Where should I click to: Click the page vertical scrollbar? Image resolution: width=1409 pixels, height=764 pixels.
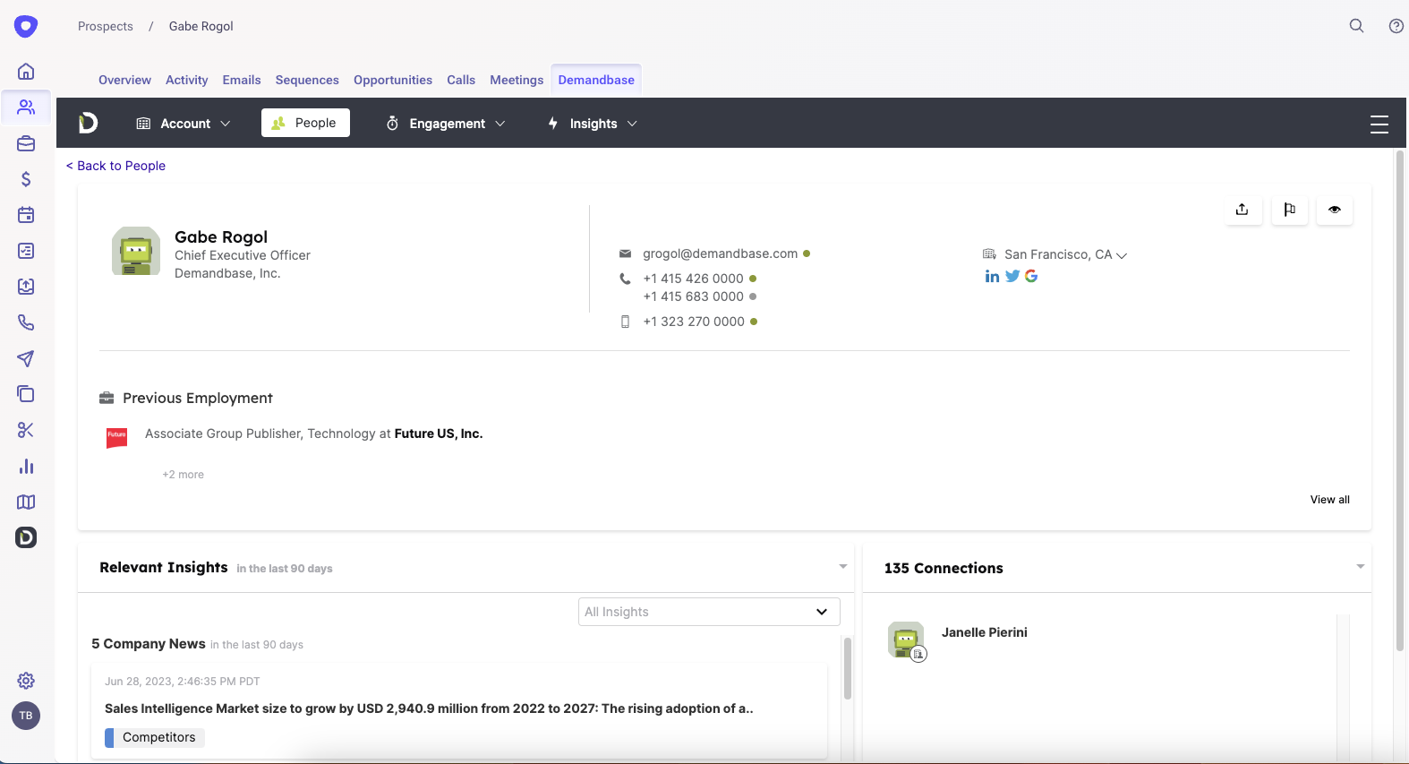1400,403
